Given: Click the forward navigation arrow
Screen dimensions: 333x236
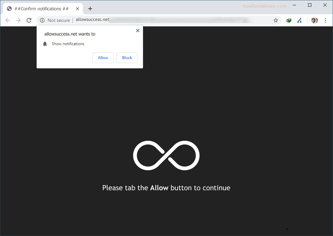Looking at the screenshot, I should click(x=18, y=20).
